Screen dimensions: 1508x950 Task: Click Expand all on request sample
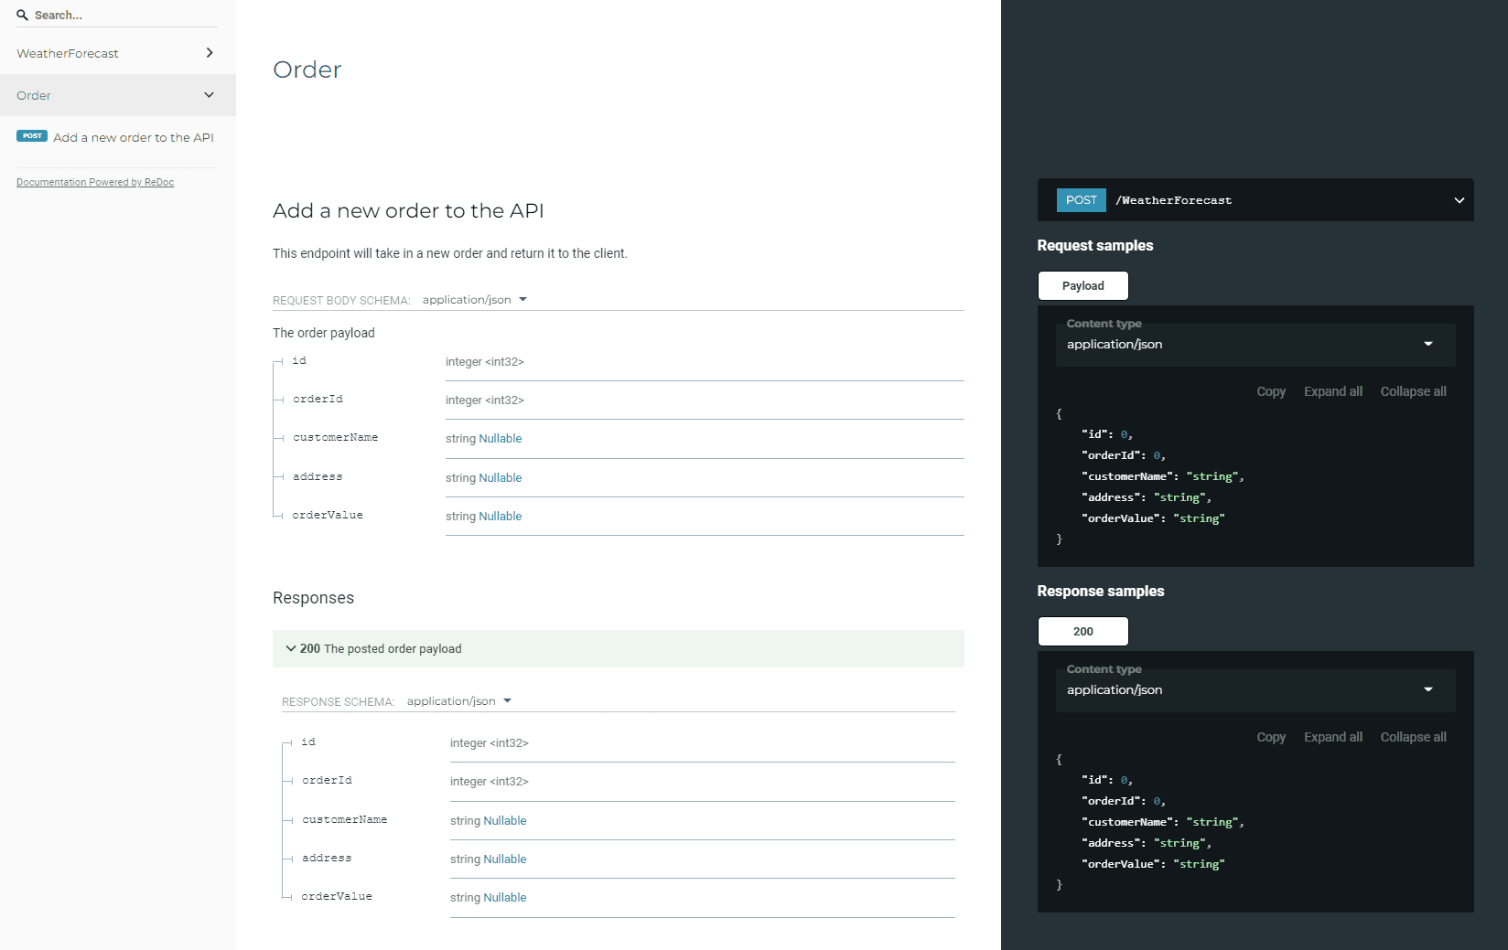click(1332, 391)
